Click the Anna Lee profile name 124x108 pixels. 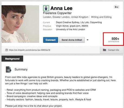click(x=61, y=8)
